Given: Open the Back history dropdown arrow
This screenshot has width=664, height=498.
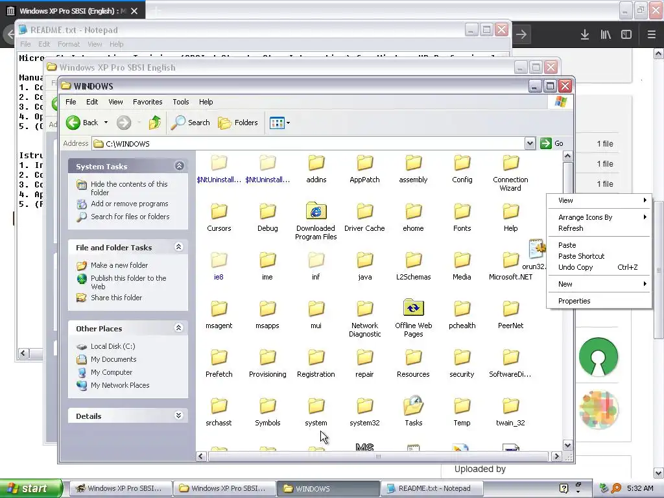Looking at the screenshot, I should tap(106, 123).
